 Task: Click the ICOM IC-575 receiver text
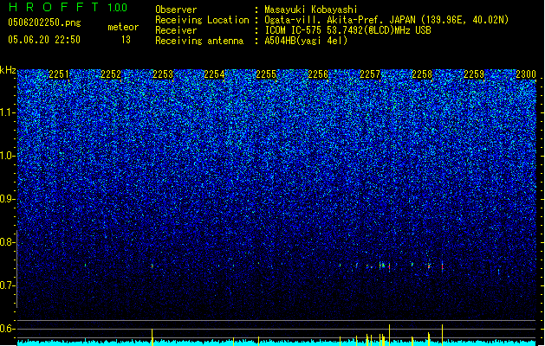click(348, 30)
